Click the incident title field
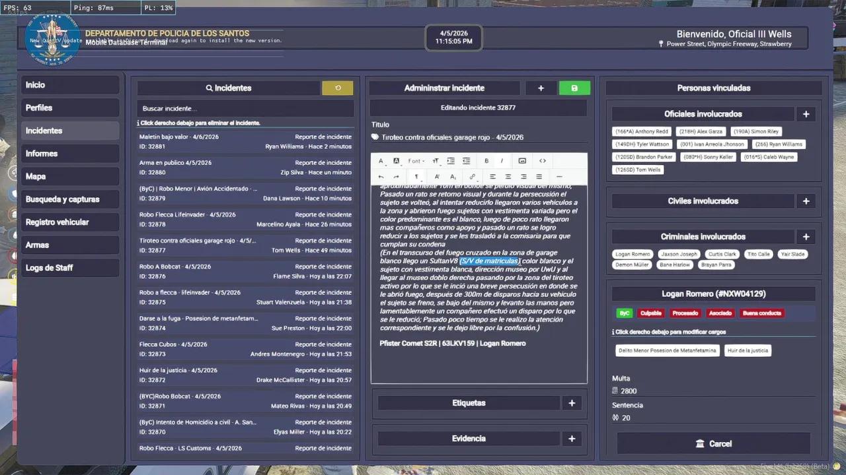 479,137
